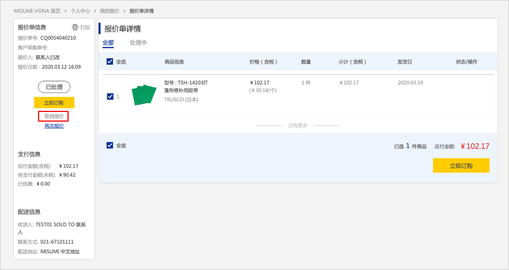Click the 已处理 status button
Viewport: 509px width, 270px height.
point(54,87)
